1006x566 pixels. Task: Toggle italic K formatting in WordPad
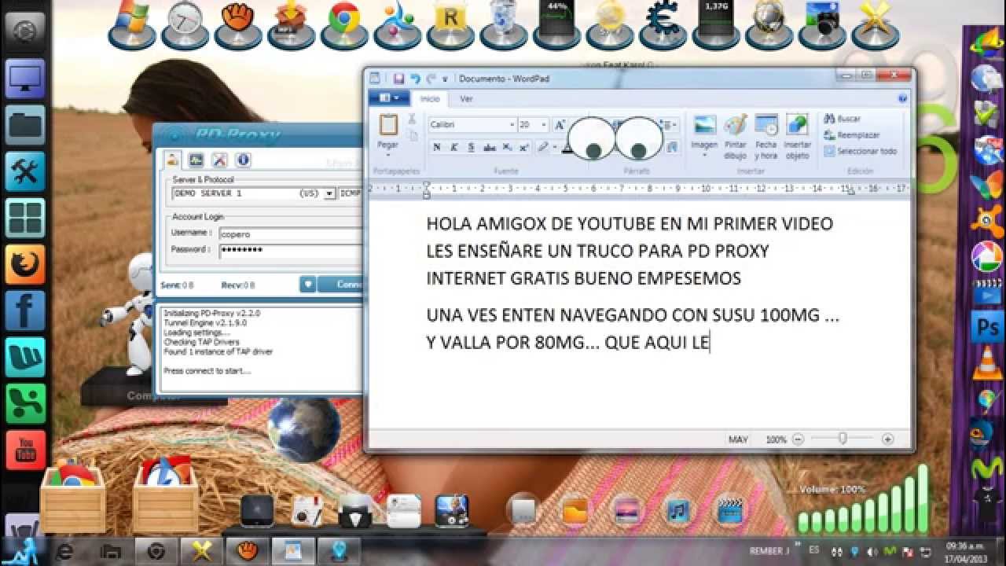coord(454,147)
